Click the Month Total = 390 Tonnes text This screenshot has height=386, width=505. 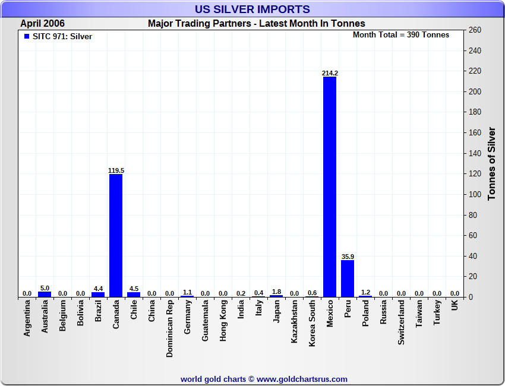pyautogui.click(x=401, y=35)
